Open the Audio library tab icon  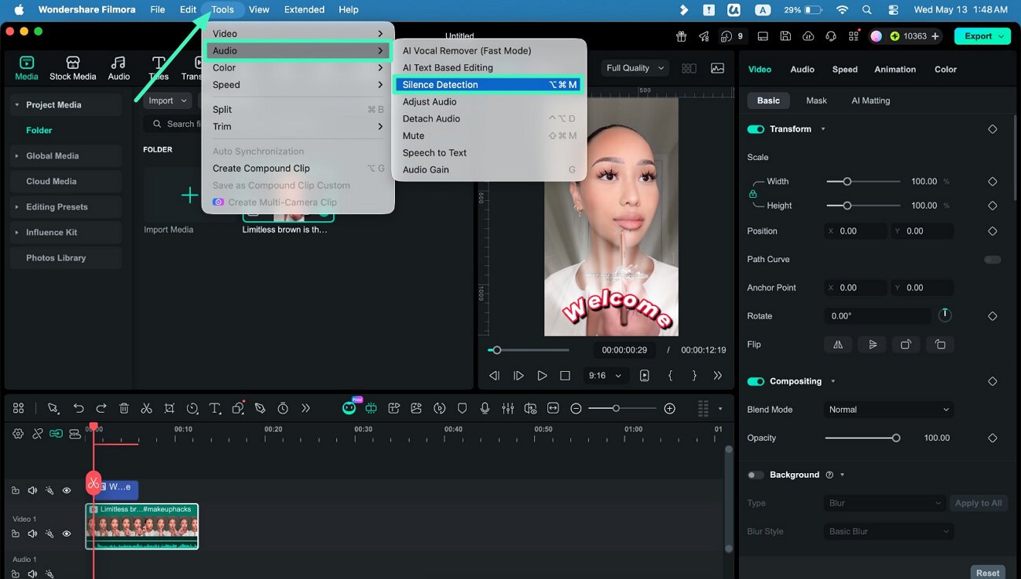coord(119,68)
